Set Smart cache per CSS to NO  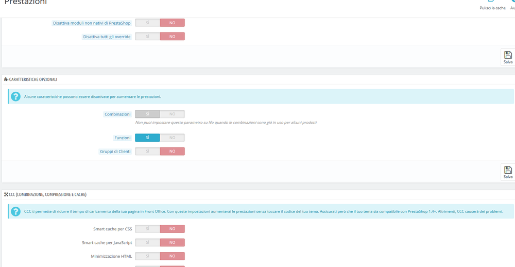pyautogui.click(x=172, y=229)
